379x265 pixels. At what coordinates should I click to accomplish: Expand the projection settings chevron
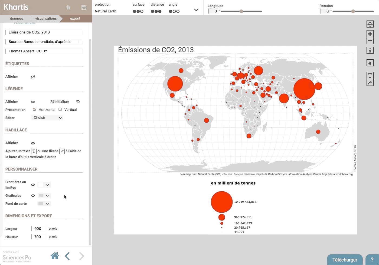click(196, 10)
